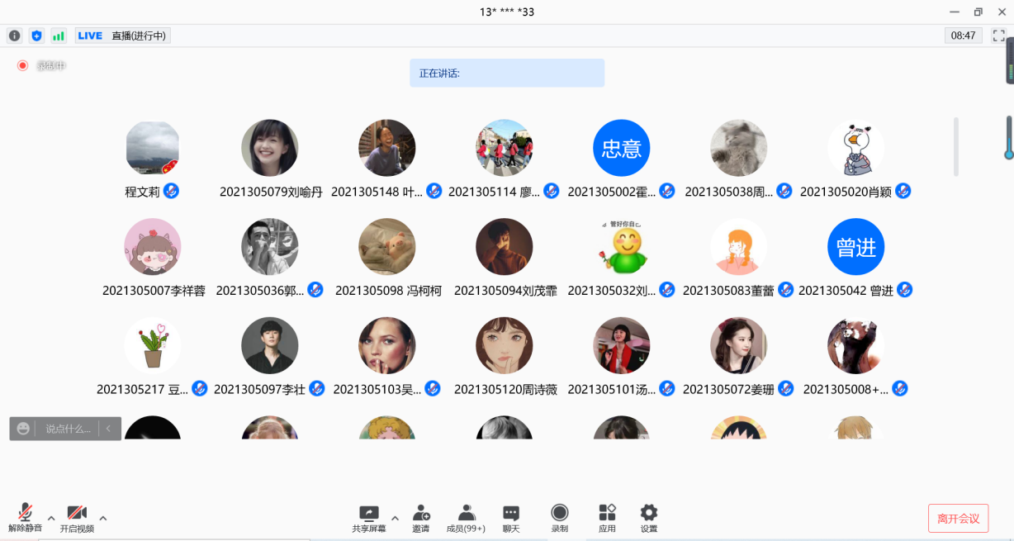
Task: Open the meeting info icon
Action: [14, 36]
